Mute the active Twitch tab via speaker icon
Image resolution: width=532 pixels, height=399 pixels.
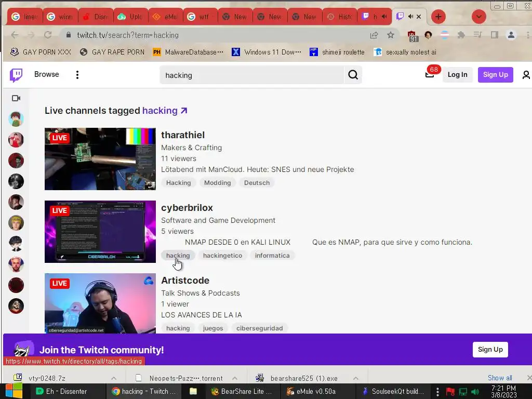click(410, 16)
